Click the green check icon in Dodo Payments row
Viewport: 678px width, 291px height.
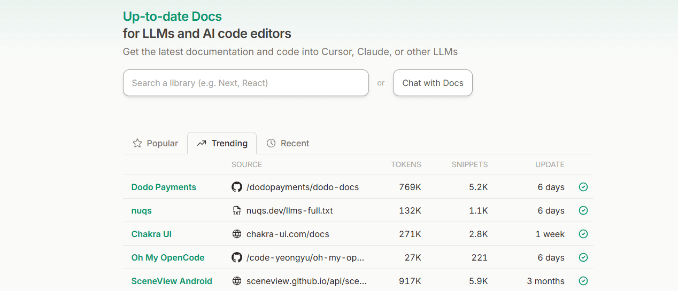pyautogui.click(x=583, y=187)
